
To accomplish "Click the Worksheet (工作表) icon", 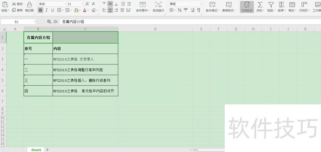I will [x=317, y=5].
